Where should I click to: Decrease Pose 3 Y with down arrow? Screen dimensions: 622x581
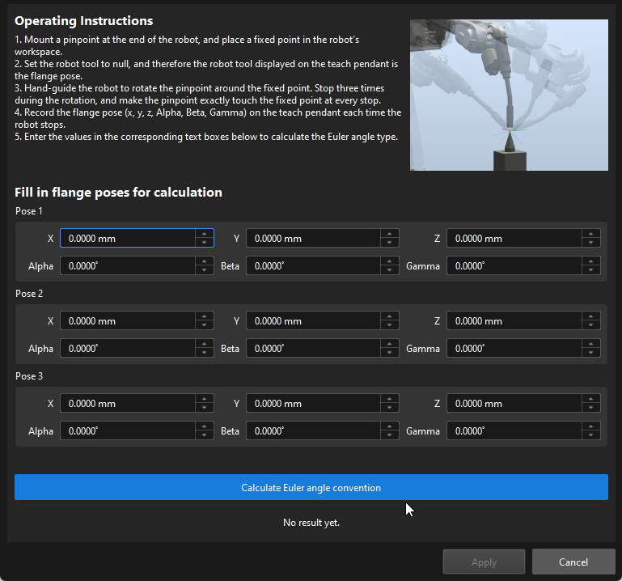[x=390, y=408]
